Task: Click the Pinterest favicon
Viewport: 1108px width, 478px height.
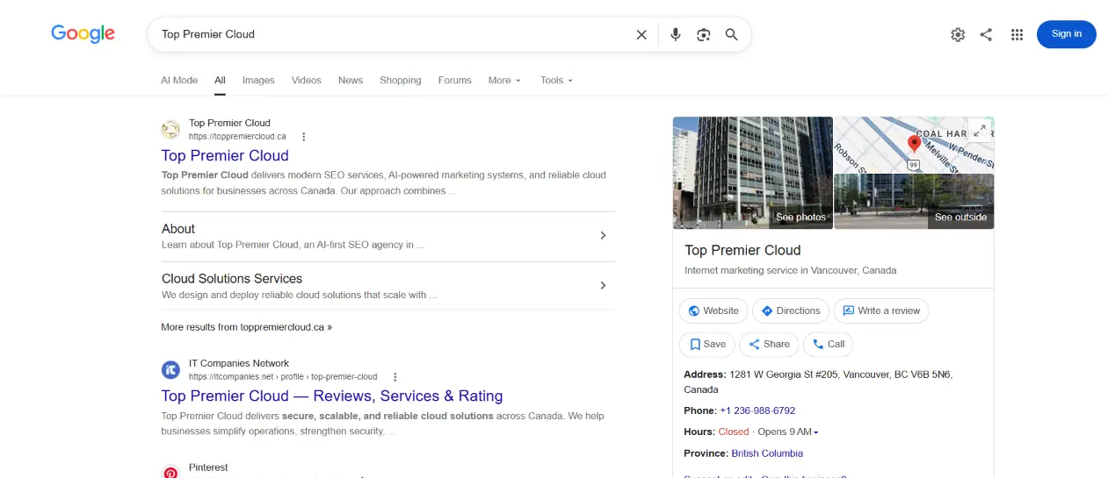Action: point(170,471)
